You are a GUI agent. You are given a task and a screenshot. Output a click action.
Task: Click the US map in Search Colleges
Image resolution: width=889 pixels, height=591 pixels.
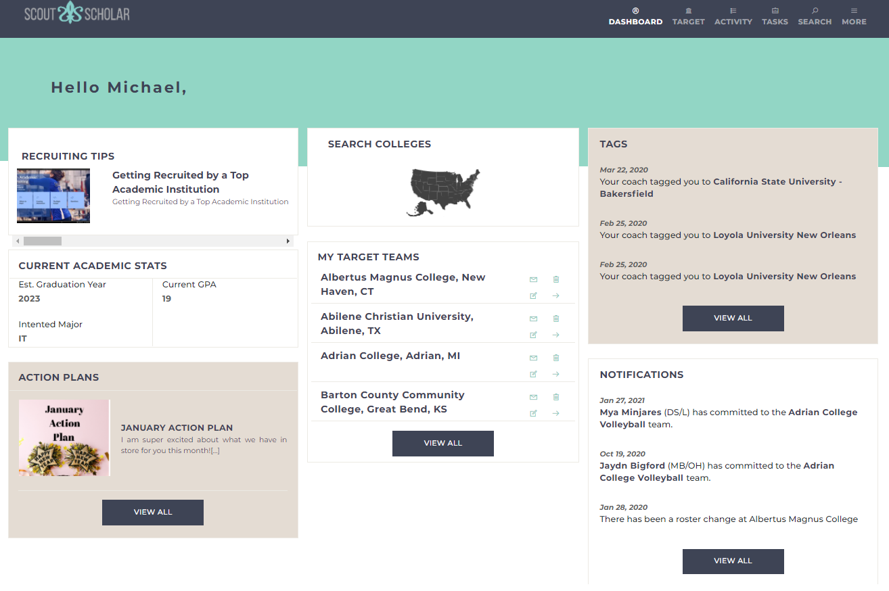coord(443,192)
